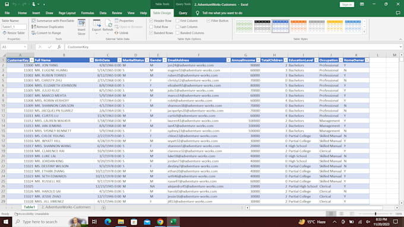Viewport: 404px width, 227px height.
Task: Launch Microsoft Edge from taskbar
Action: [x=108, y=222]
